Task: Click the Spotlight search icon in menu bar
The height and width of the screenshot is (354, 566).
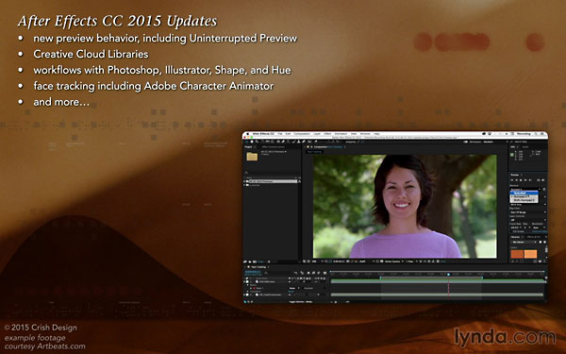Action: (x=536, y=134)
